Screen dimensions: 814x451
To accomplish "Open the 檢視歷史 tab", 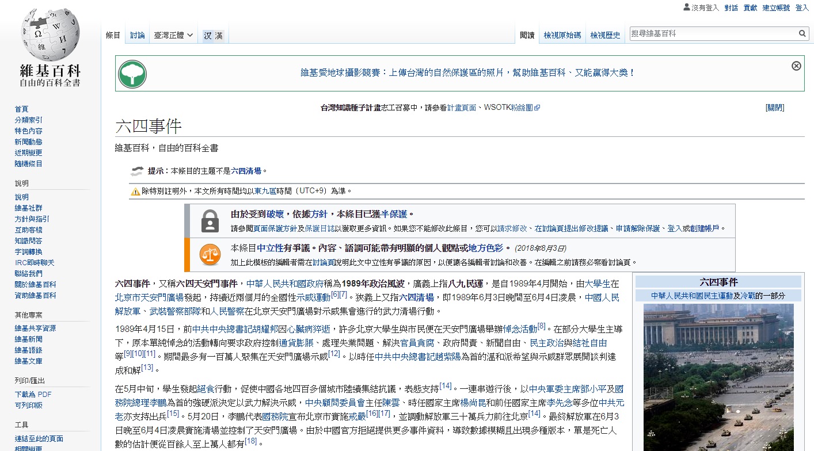I will [x=606, y=35].
